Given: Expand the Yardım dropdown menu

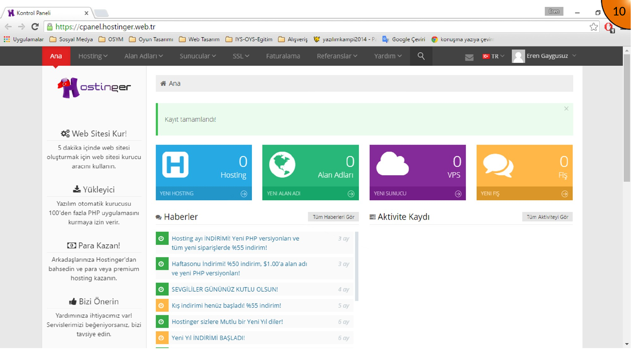Looking at the screenshot, I should [388, 56].
